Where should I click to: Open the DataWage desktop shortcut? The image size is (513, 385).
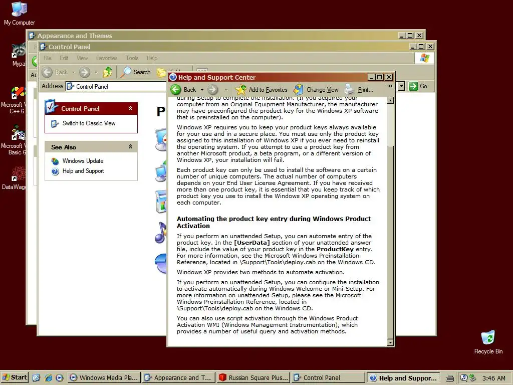(14, 178)
